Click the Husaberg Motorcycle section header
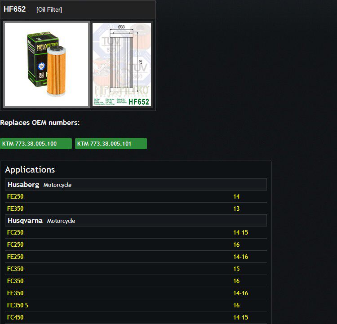Image resolution: width=337 pixels, height=324 pixels. [136, 184]
